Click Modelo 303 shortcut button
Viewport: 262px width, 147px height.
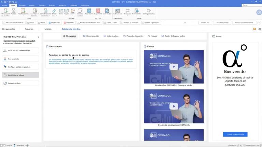coord(205,23)
